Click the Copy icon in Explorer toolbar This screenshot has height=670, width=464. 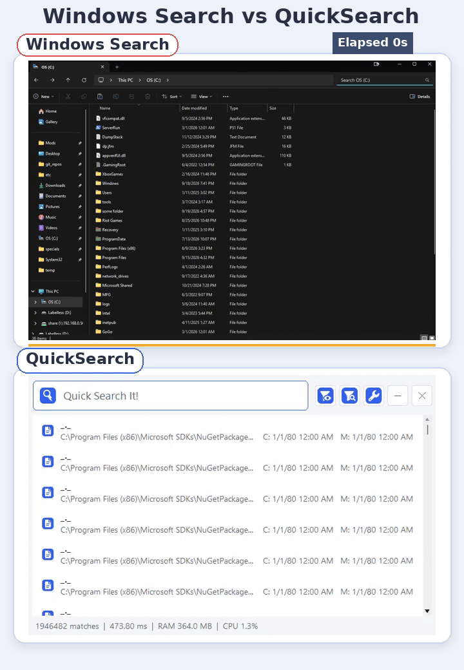pos(84,97)
